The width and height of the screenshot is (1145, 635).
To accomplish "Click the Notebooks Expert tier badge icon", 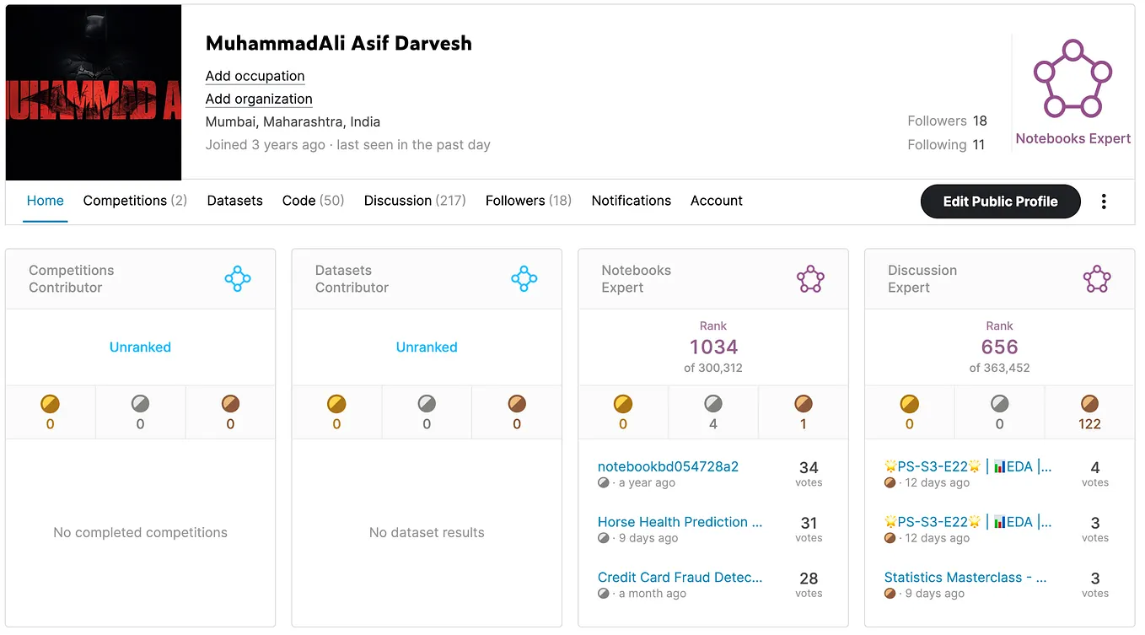I will coord(1072,78).
